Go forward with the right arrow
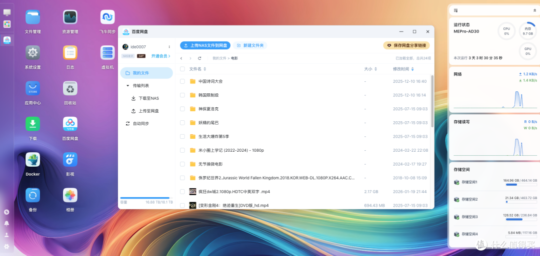540x256 pixels. coord(190,58)
